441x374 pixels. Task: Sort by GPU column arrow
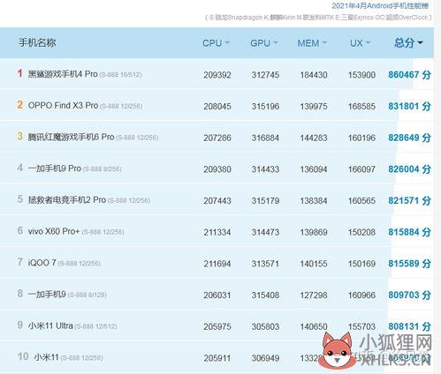click(276, 43)
